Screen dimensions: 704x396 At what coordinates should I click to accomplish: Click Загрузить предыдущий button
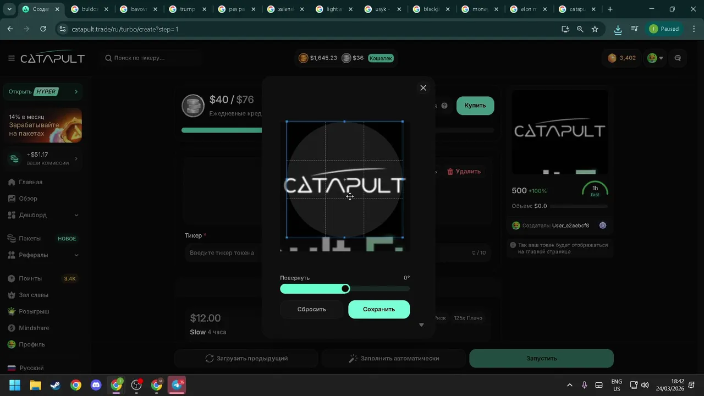246,359
